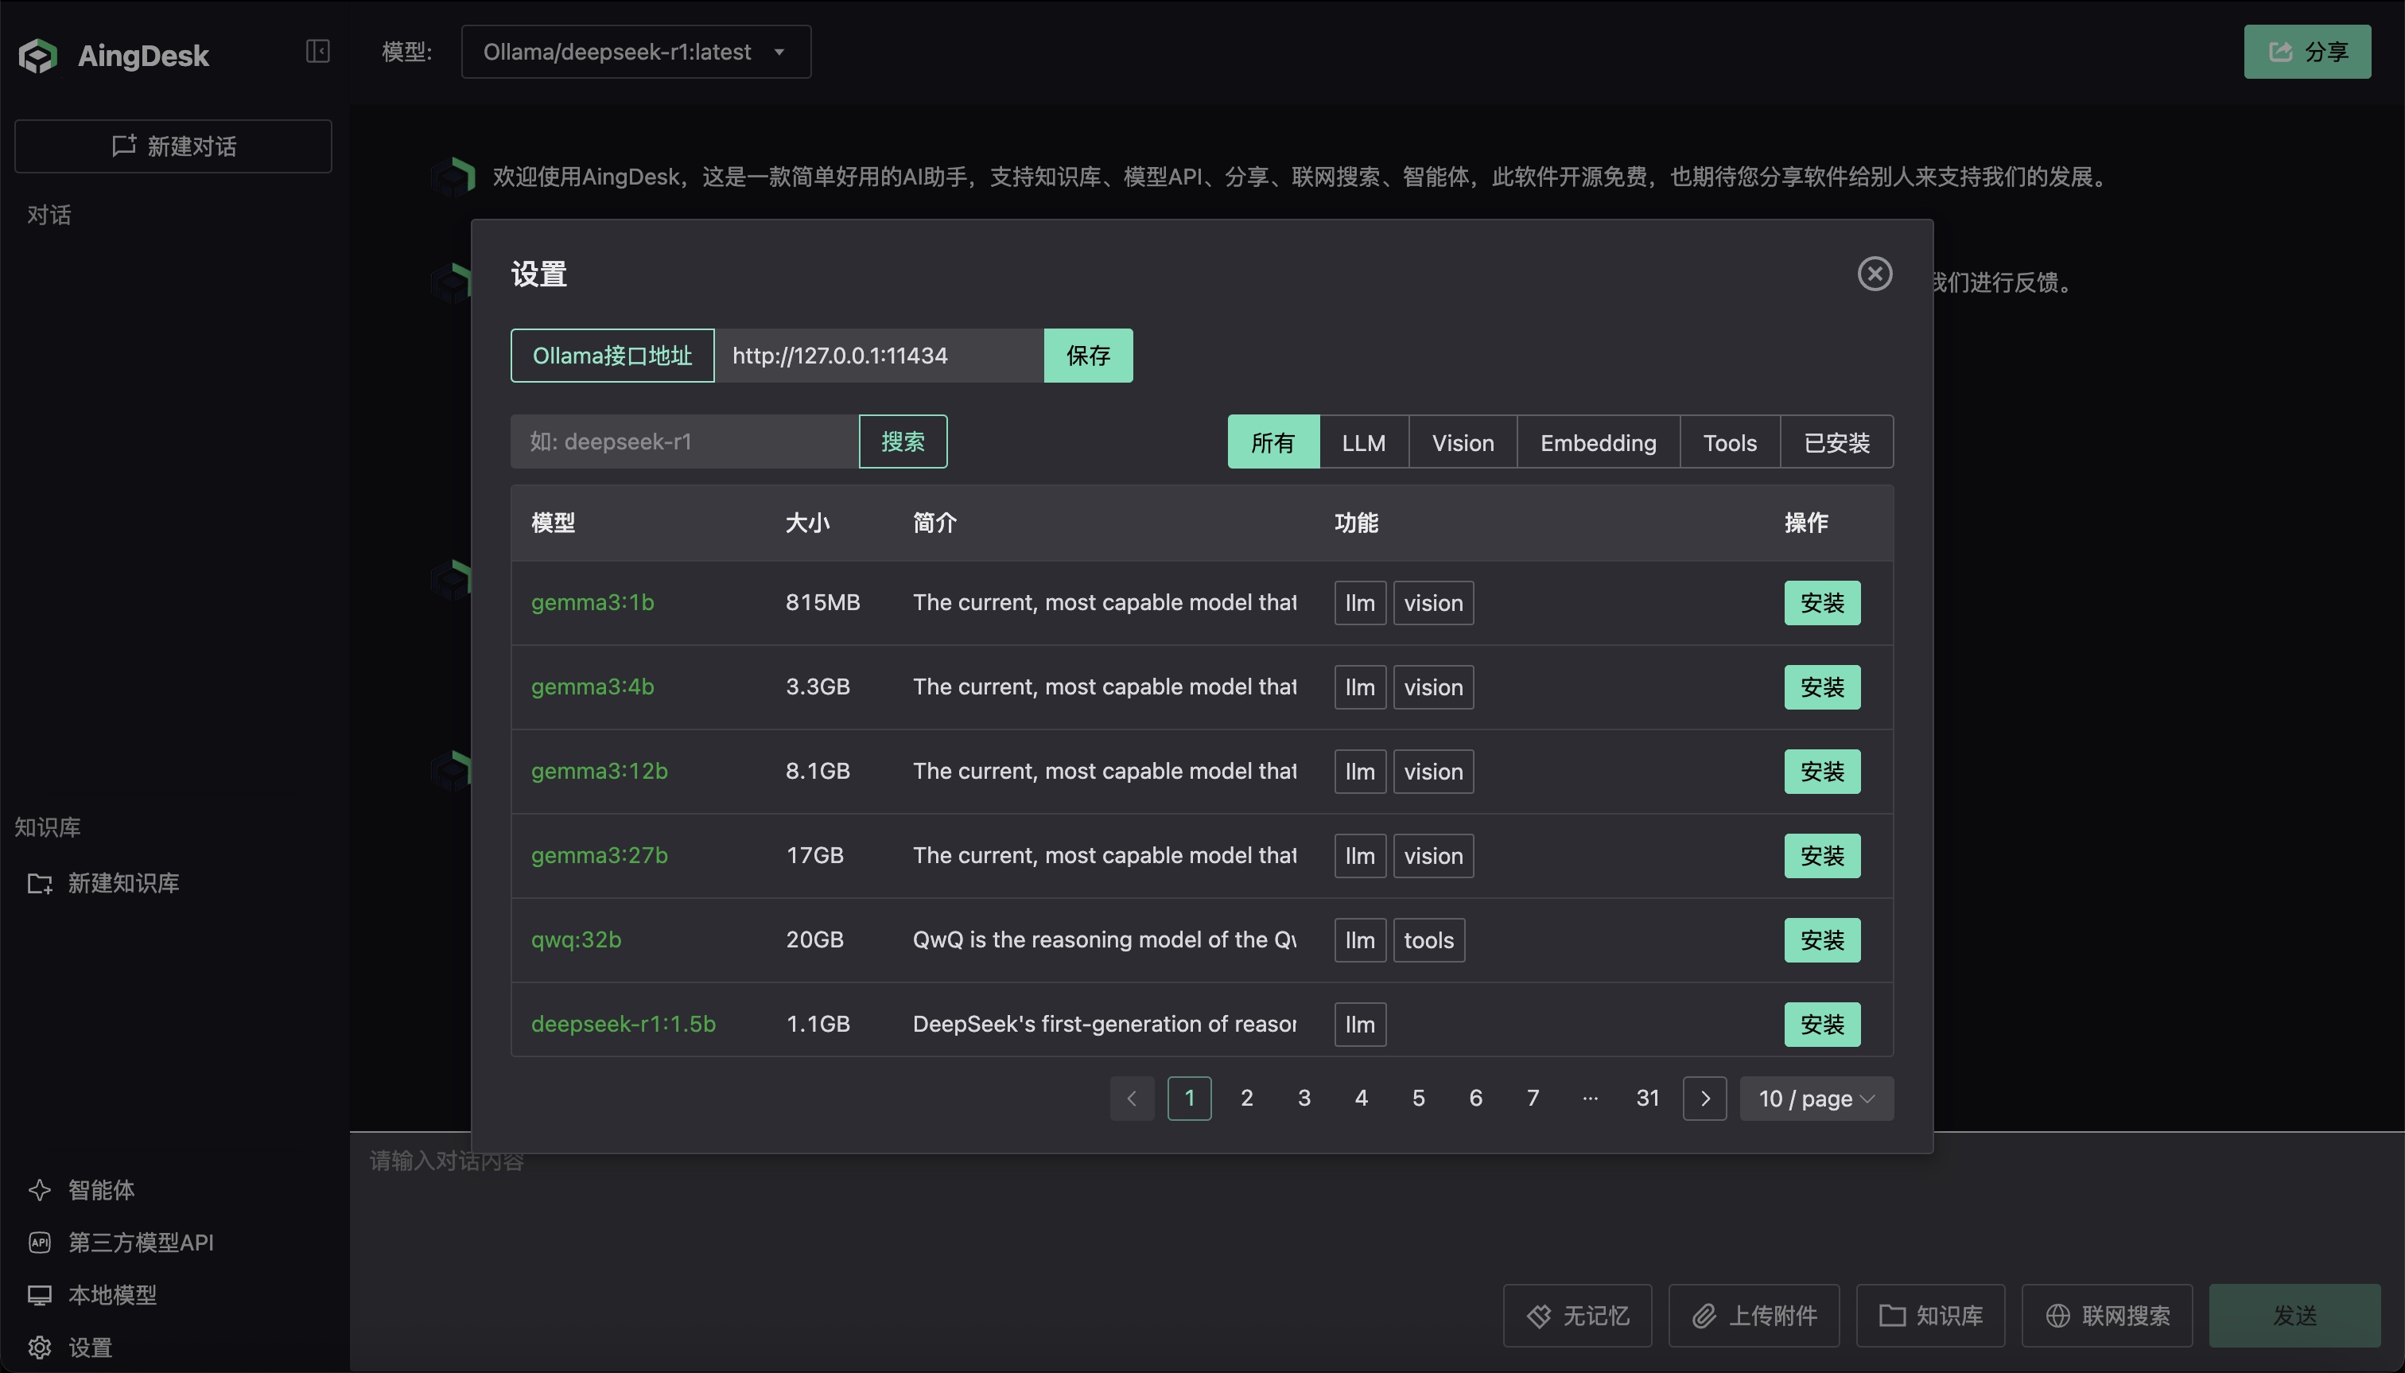Go to page 5
This screenshot has width=2405, height=1373.
tap(1418, 1099)
